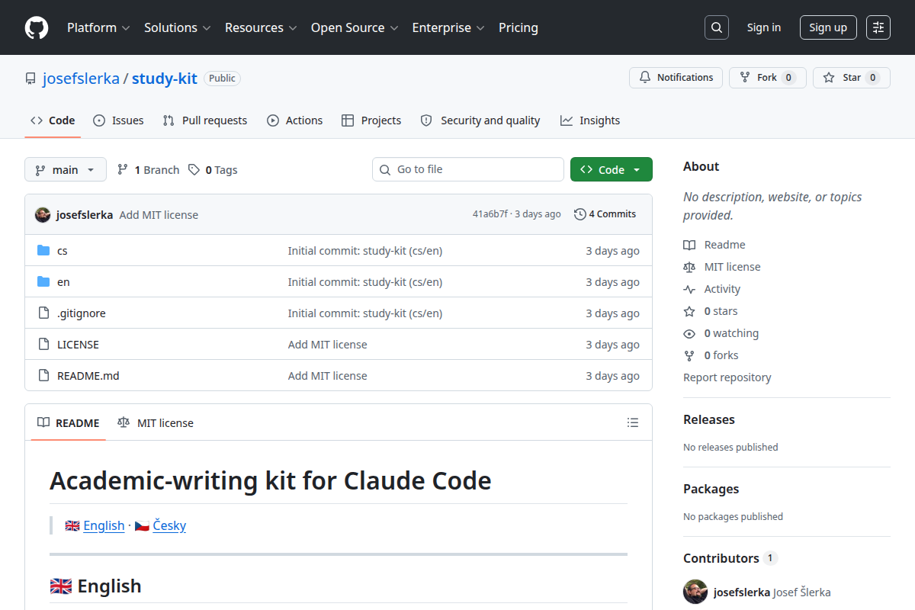Open the green Code dropdown button
This screenshot has width=915, height=610.
(612, 169)
